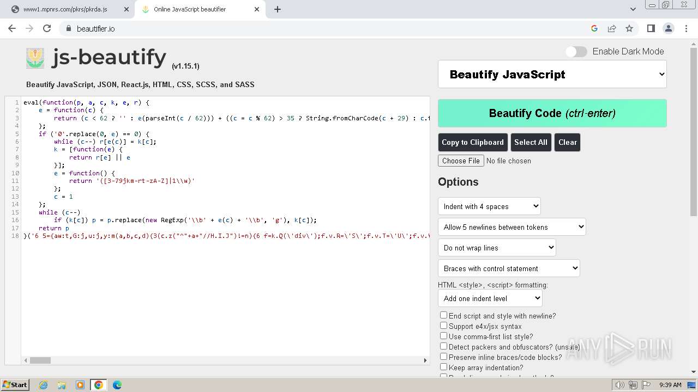This screenshot has width=698, height=392.
Task: Click editor scroll right arrow
Action: (x=425, y=360)
